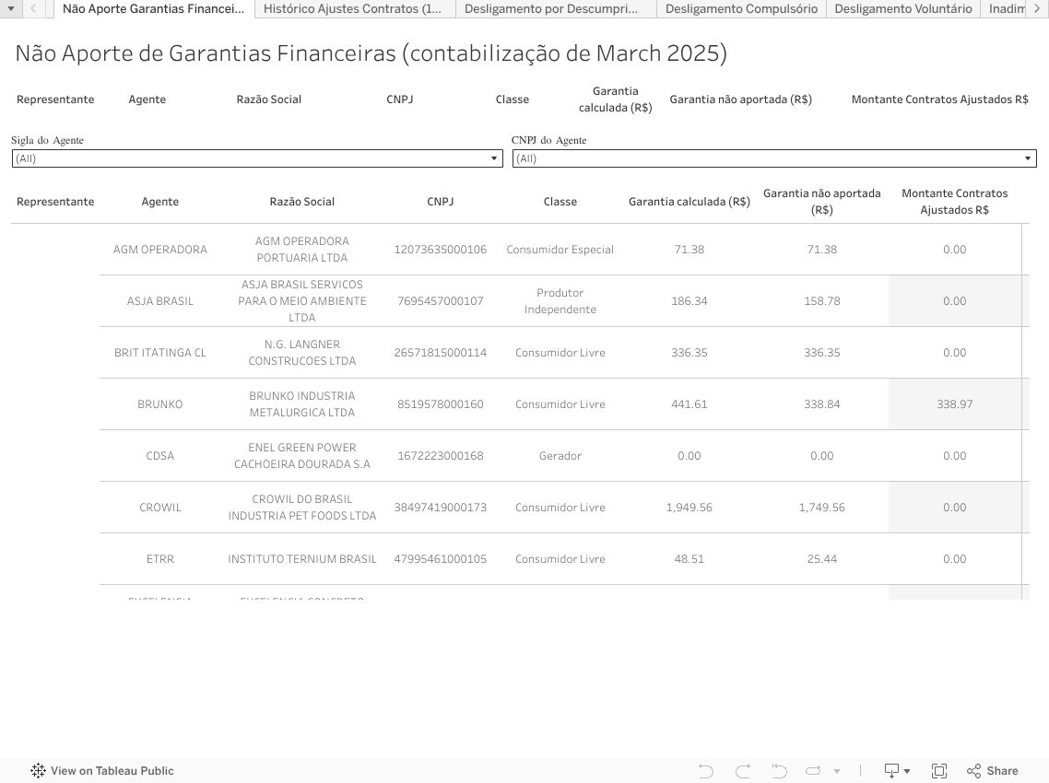Click the Revert icon
1049x783 pixels.
[x=778, y=770]
